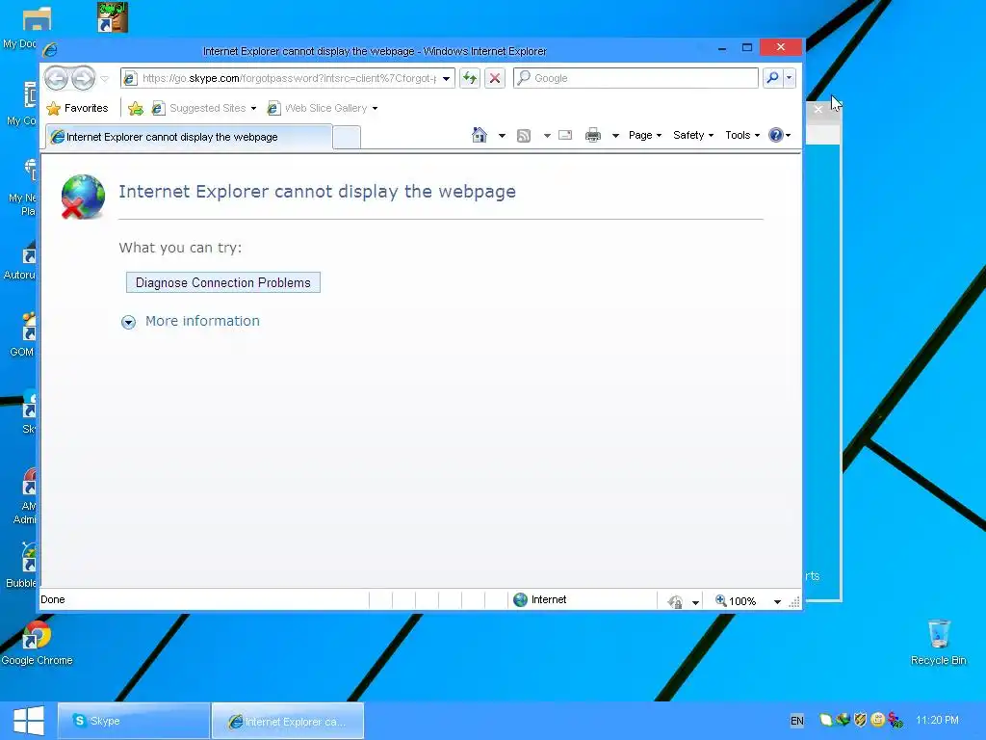Close the background Skype window
This screenshot has height=740, width=986.
[x=818, y=110]
